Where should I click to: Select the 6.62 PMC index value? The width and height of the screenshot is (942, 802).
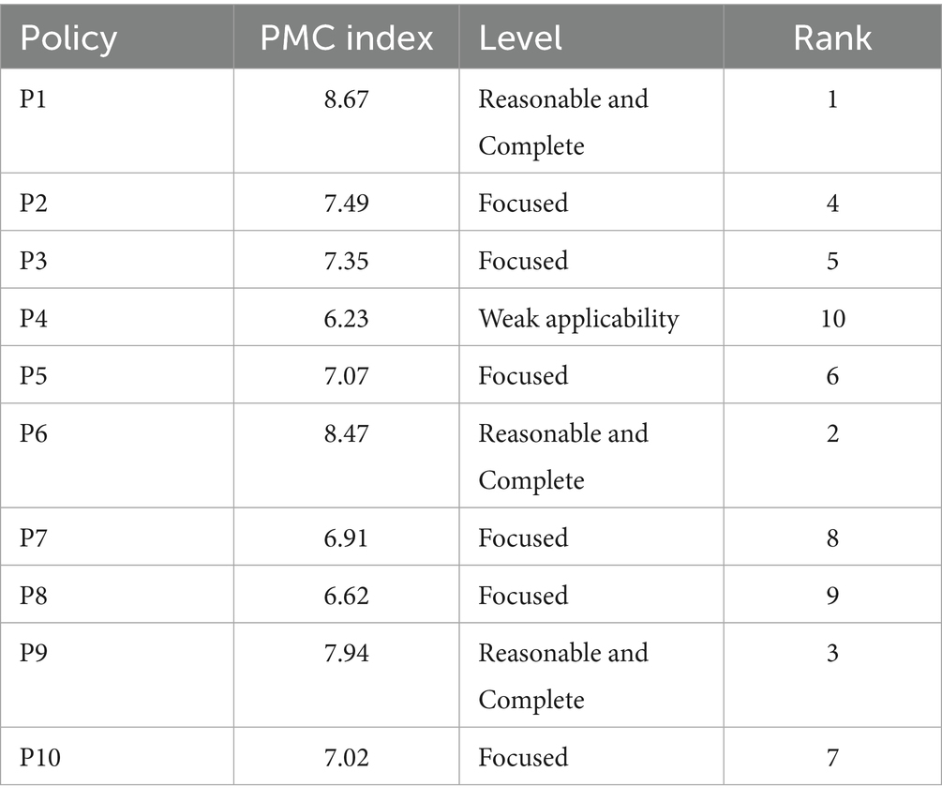(346, 596)
